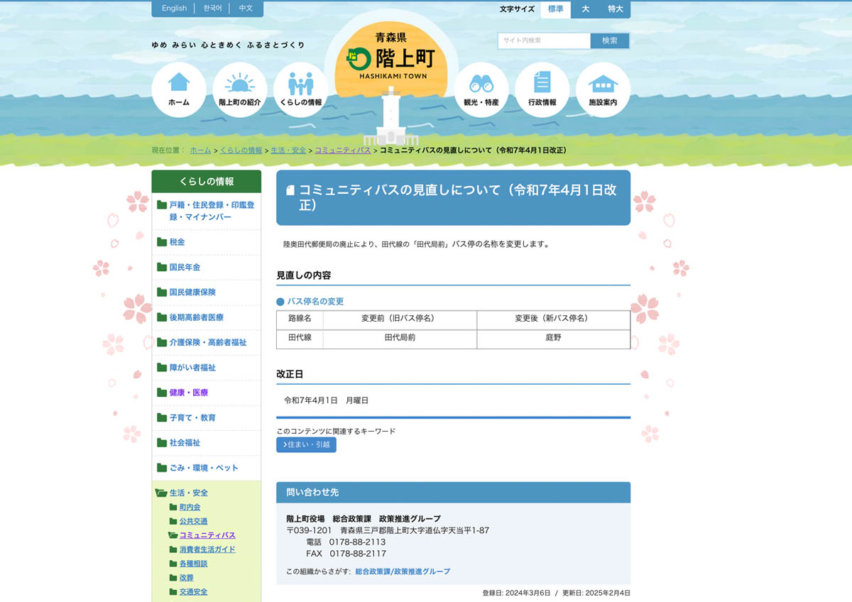Click the small folder icon beside 消費者生活ガイド
852x602 pixels.
173,549
